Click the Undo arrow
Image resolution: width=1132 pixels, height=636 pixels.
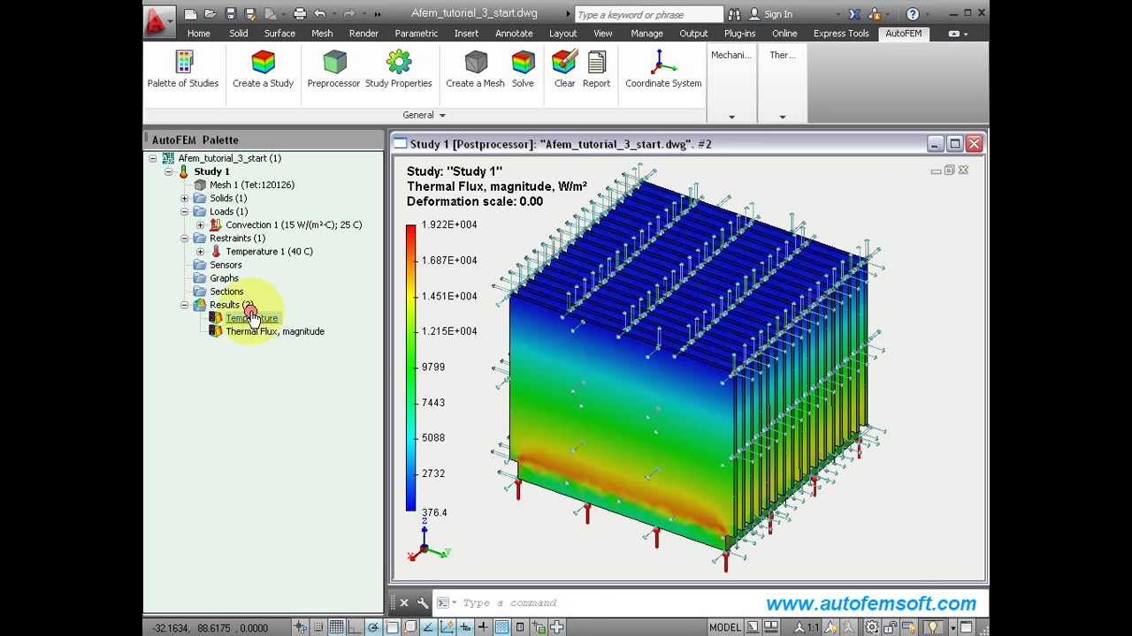(319, 14)
